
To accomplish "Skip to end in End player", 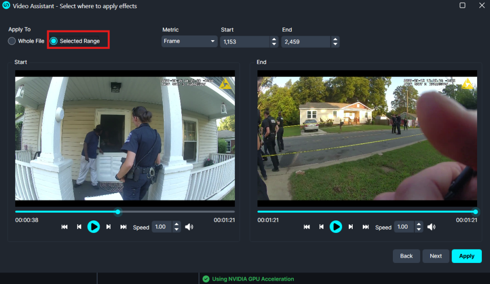I will coord(366,227).
